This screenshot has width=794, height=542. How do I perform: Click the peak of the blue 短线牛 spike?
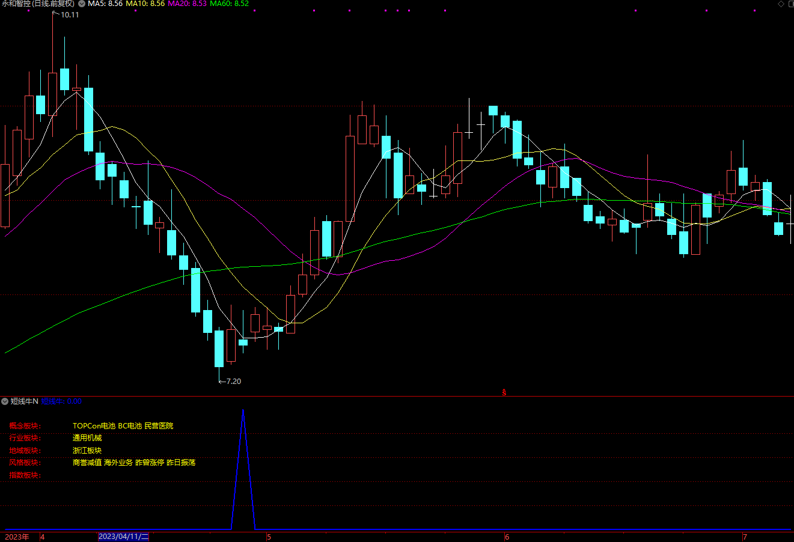pos(243,411)
